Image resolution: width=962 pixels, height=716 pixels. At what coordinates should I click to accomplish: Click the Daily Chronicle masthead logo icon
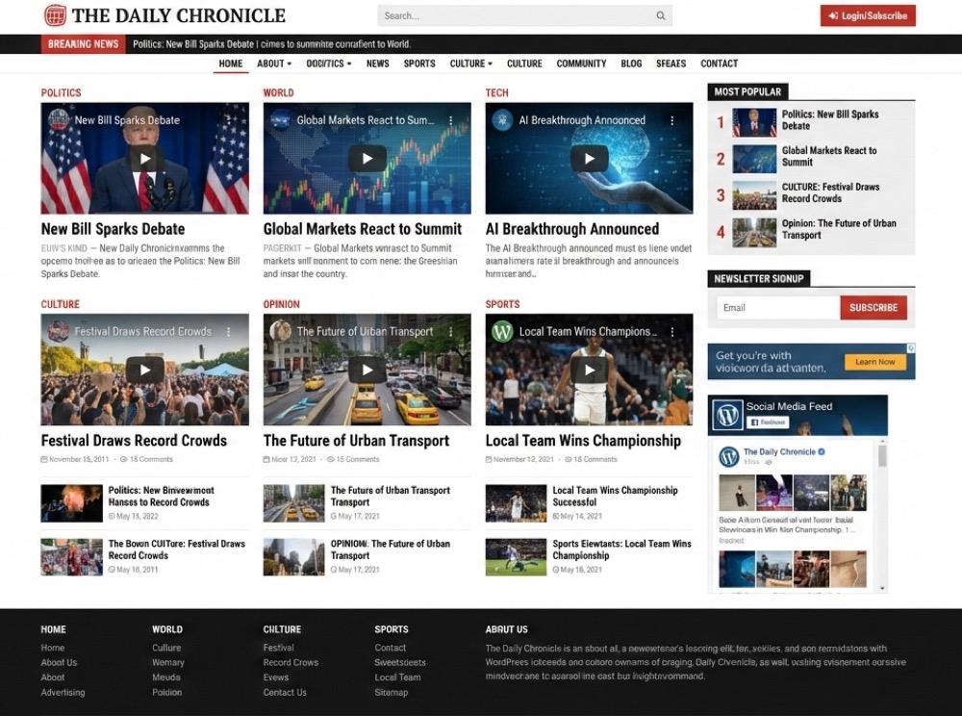click(56, 15)
